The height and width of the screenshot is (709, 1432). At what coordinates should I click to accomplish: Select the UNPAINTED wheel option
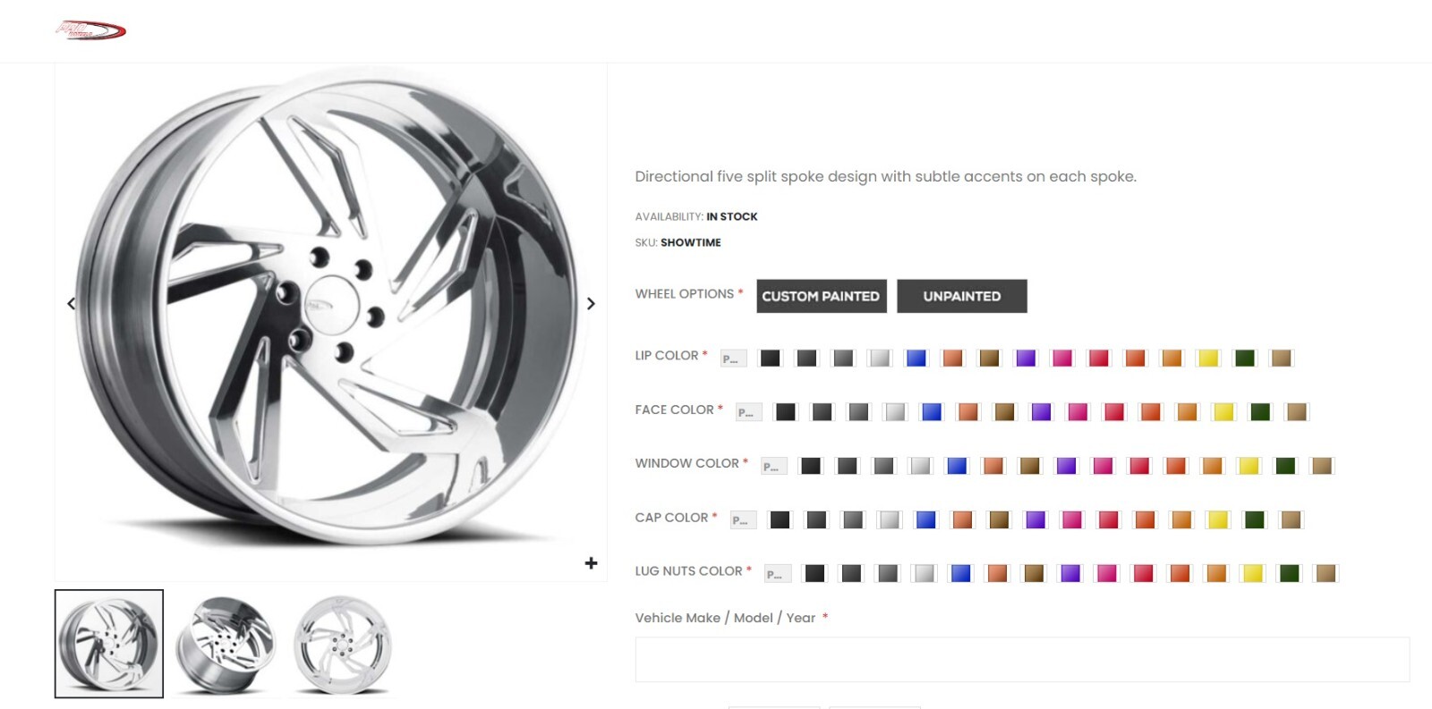962,296
